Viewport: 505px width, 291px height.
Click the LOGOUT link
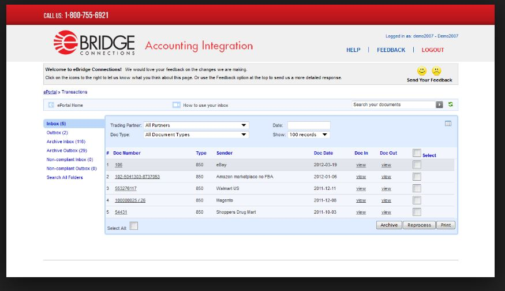coord(432,50)
